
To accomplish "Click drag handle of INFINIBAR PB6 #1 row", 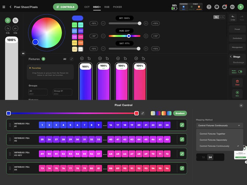I will pyautogui.click(x=10, y=125).
